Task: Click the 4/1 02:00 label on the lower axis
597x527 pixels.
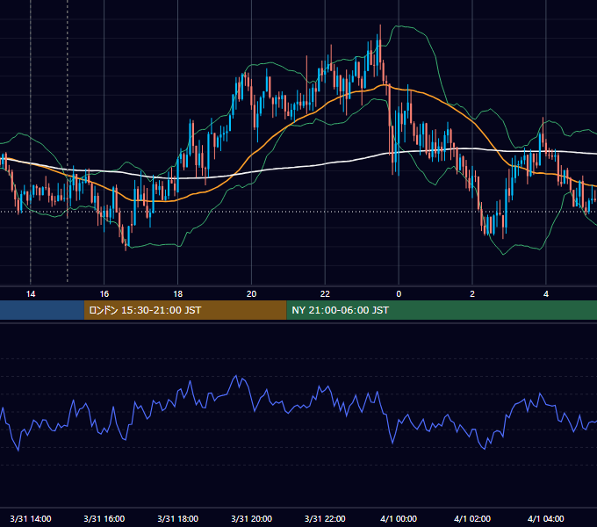Action: tap(472, 518)
